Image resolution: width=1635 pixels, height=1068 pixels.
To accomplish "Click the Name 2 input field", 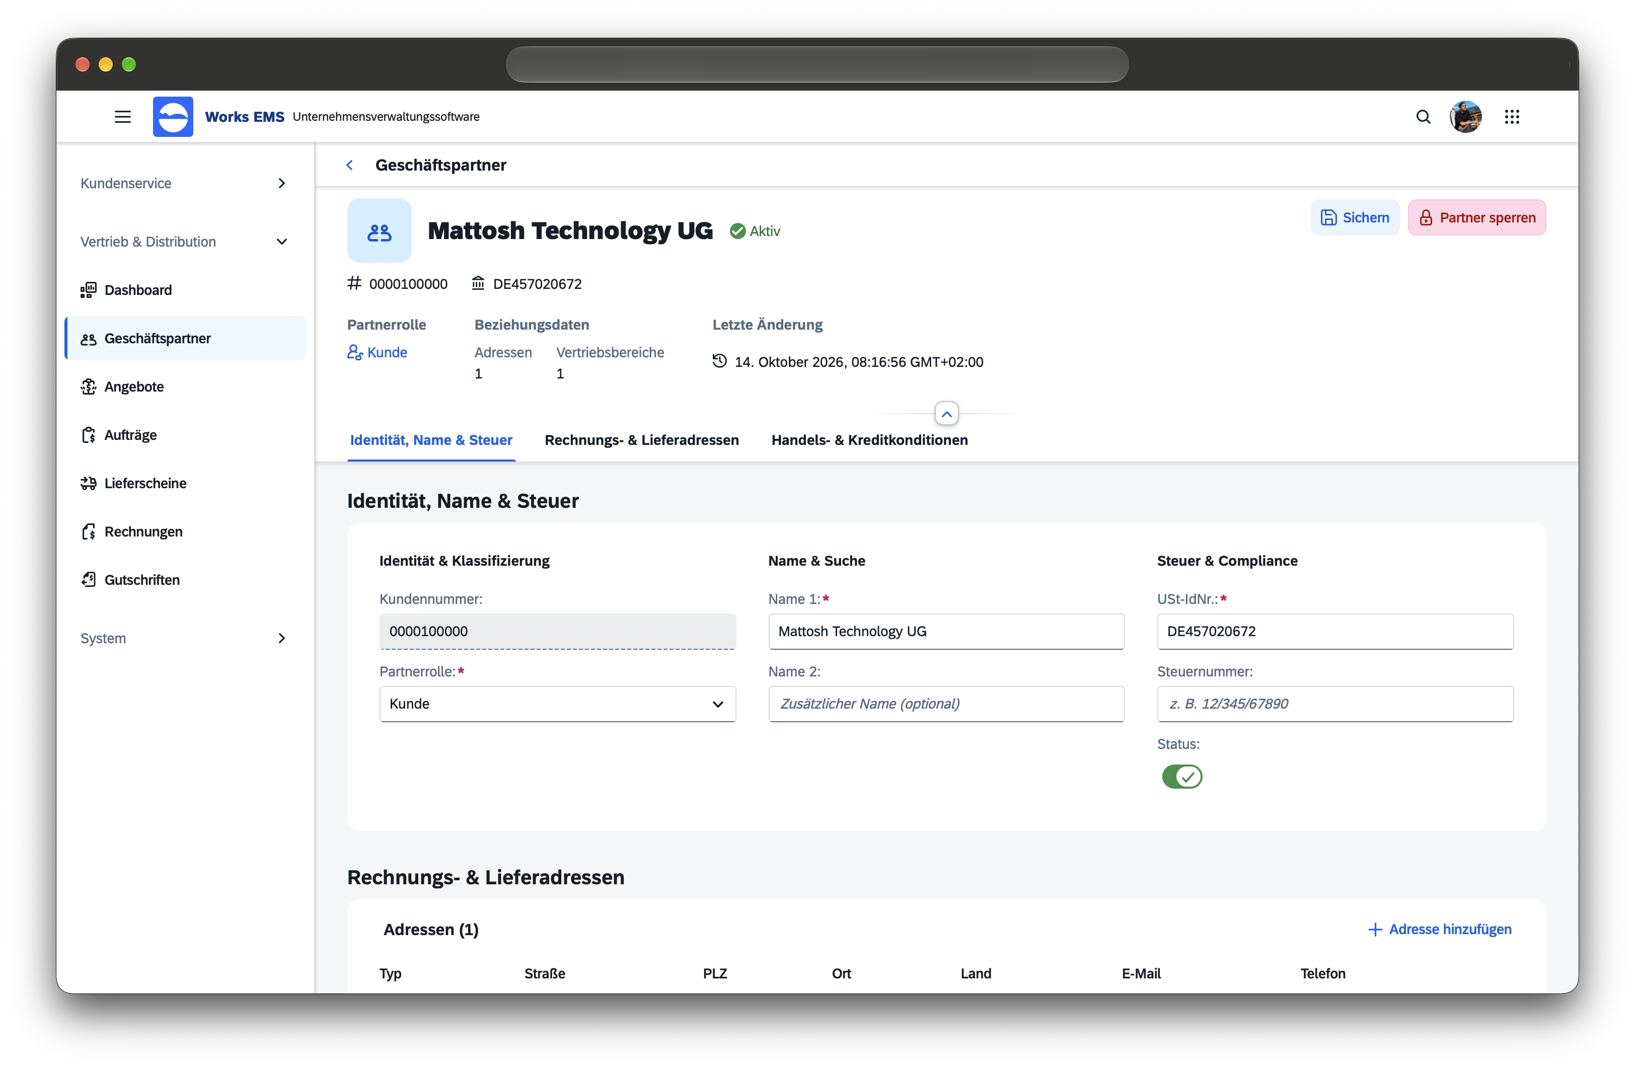I will [946, 704].
